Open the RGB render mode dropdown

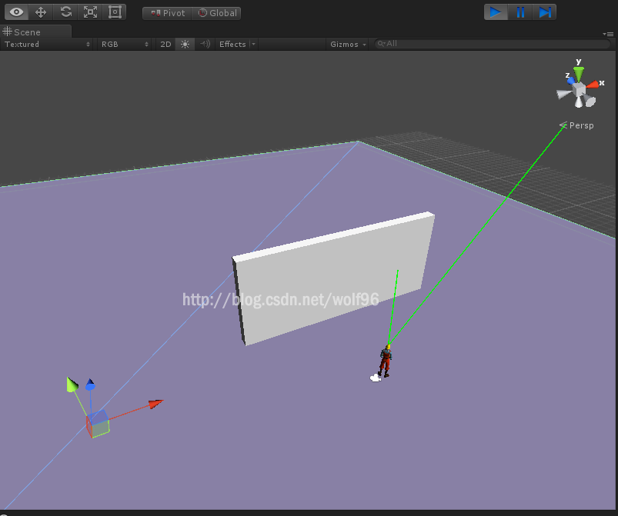pos(125,44)
